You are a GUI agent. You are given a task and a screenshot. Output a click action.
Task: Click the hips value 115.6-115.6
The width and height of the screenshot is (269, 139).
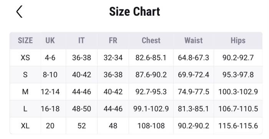(x=238, y=126)
